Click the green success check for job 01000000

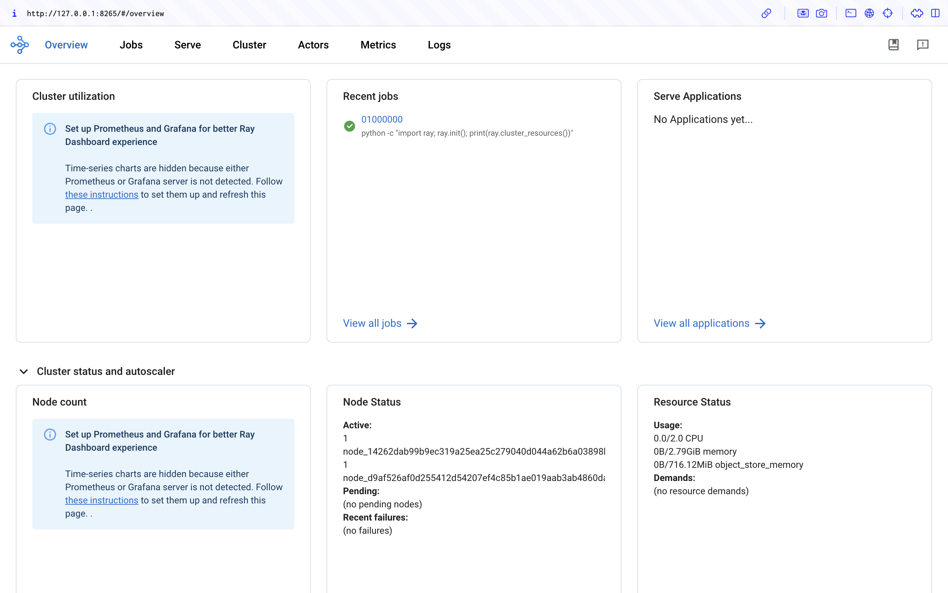(x=349, y=126)
